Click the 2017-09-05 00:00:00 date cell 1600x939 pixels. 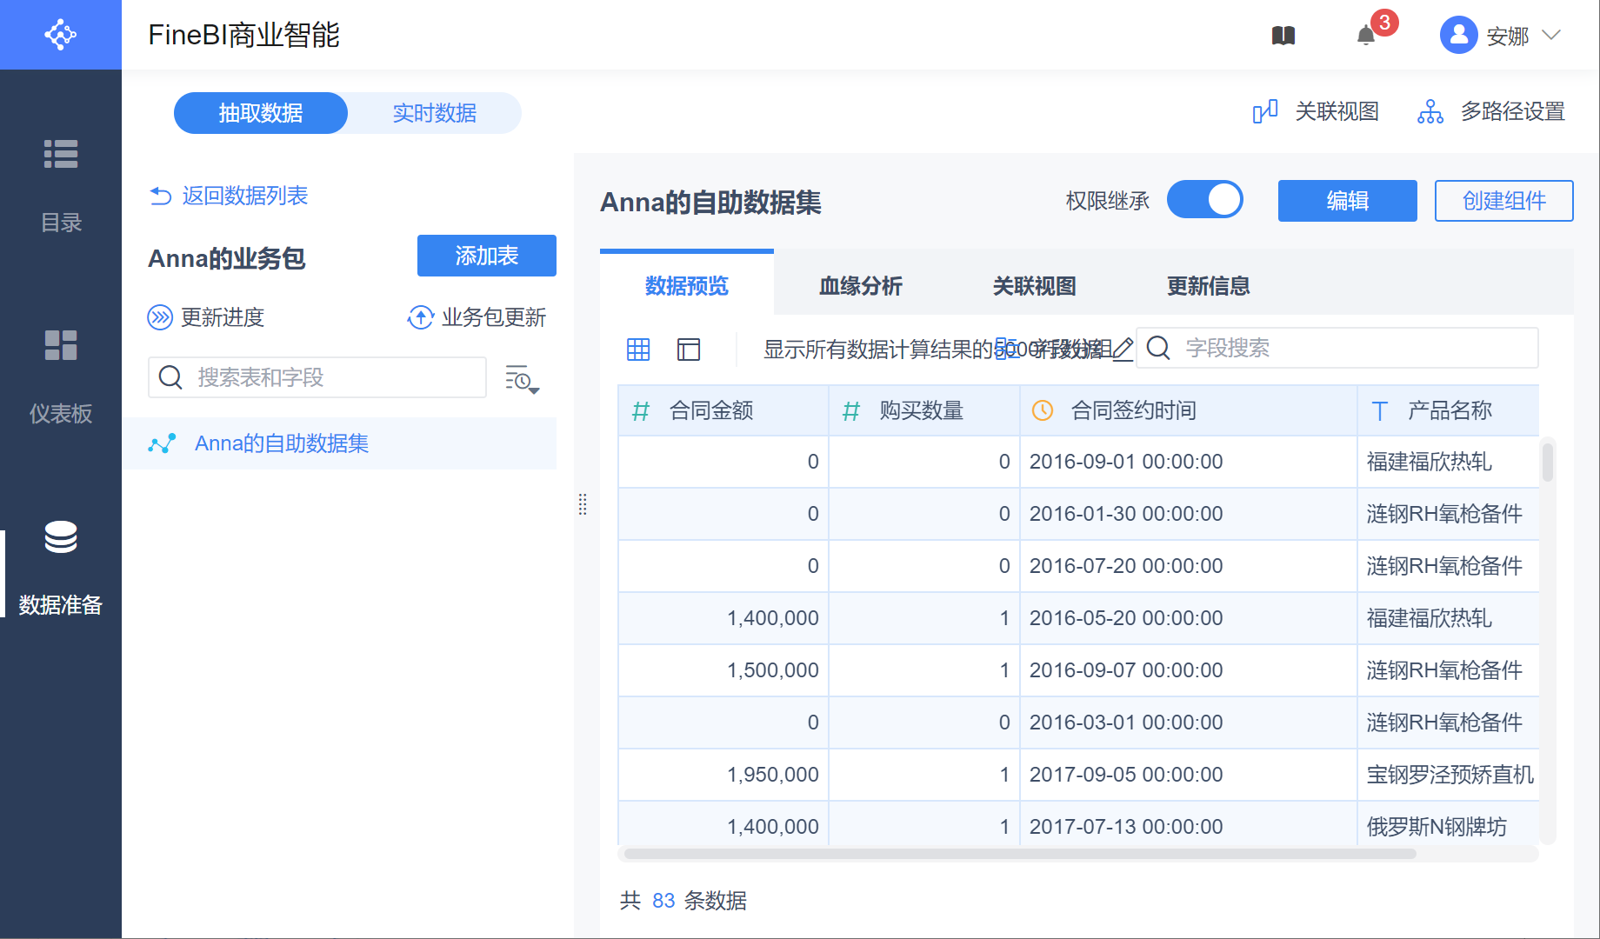click(x=1189, y=775)
